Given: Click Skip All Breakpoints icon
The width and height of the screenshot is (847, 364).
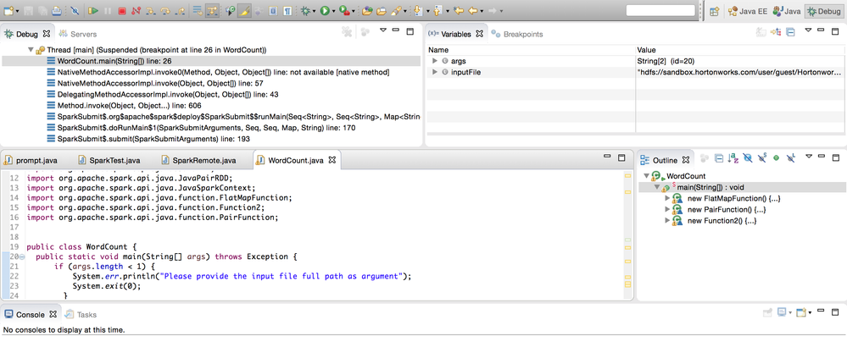Looking at the screenshot, I should tap(75, 11).
